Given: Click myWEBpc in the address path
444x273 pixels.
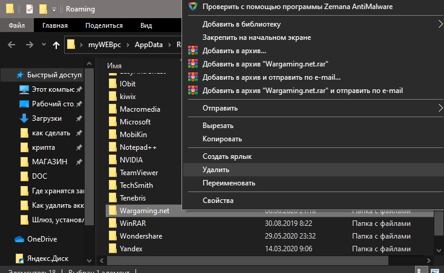Looking at the screenshot, I should (105, 45).
